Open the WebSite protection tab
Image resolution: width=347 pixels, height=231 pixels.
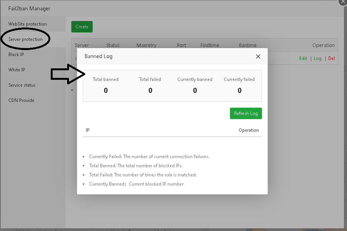(x=27, y=24)
